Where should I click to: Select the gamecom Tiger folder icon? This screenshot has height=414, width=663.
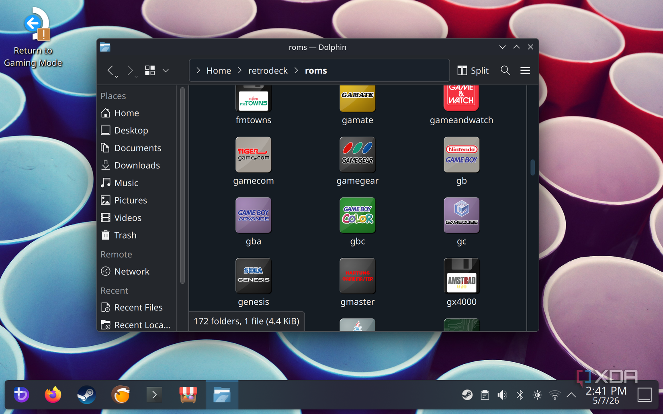[x=253, y=155]
